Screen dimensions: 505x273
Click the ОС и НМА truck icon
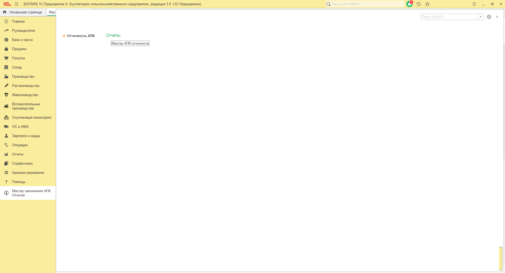[x=6, y=127]
